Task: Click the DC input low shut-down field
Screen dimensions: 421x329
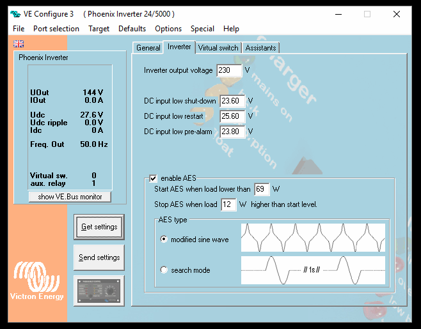Action: 232,101
